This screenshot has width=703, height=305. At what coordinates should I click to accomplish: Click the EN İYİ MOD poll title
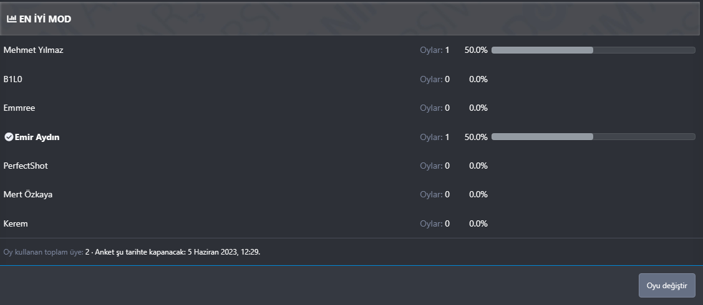click(x=45, y=19)
